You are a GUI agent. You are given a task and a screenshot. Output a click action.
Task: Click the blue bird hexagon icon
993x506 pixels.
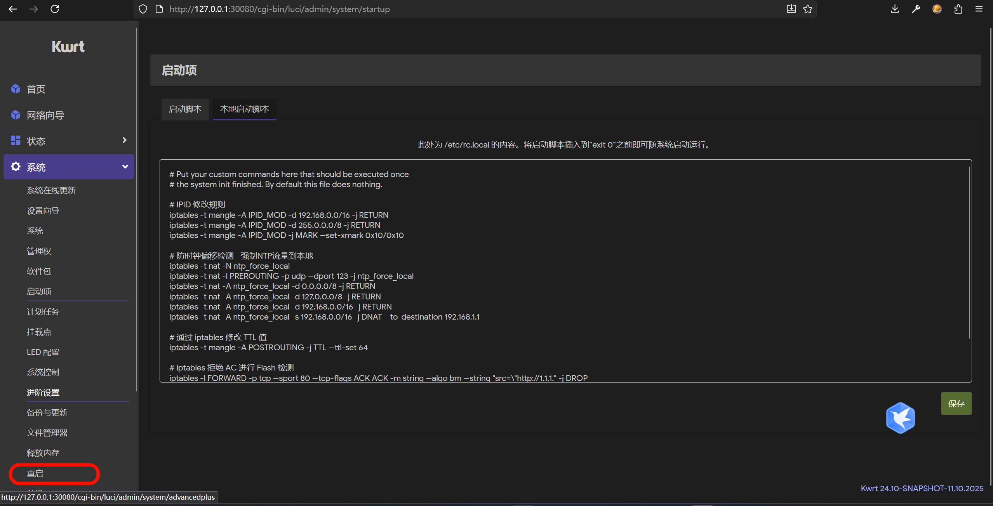tap(900, 418)
